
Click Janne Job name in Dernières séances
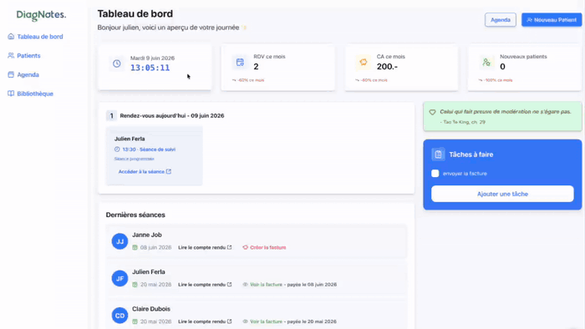point(146,235)
